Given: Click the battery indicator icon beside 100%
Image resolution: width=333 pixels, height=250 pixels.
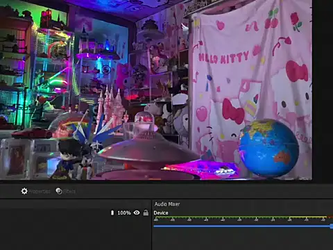Looking at the screenshot, I should click(x=112, y=212).
